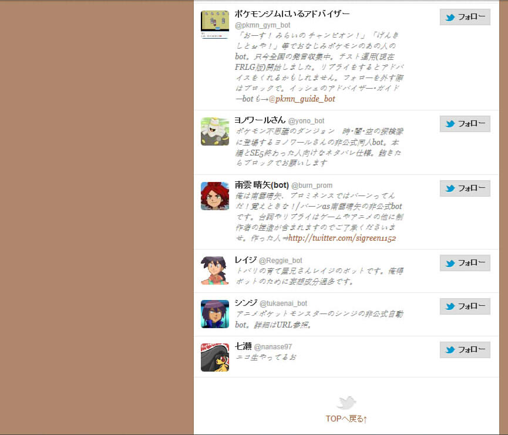Open the pkmn_gym_bot profile avatar
The image size is (508, 435).
(215, 25)
